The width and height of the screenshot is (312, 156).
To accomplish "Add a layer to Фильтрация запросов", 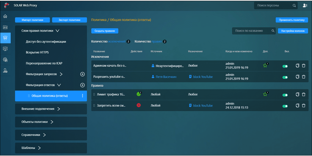I will 82,74.
